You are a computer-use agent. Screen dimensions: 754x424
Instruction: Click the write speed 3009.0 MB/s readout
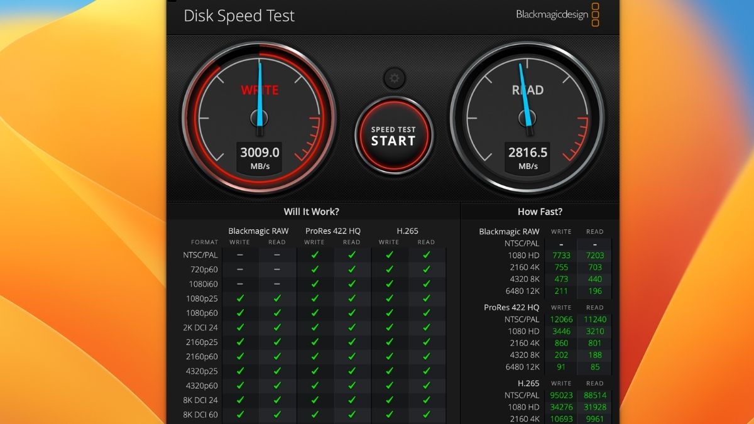tap(258, 158)
